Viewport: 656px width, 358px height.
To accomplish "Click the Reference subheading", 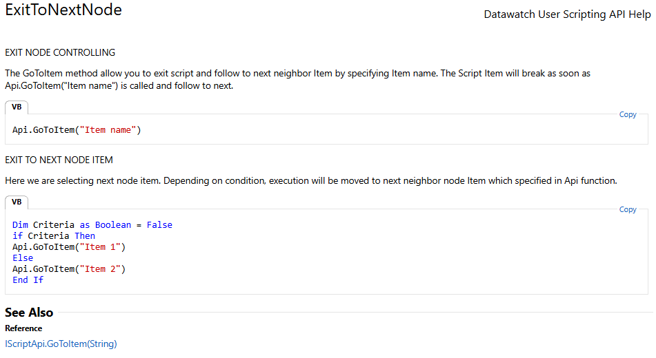I will 23,328.
